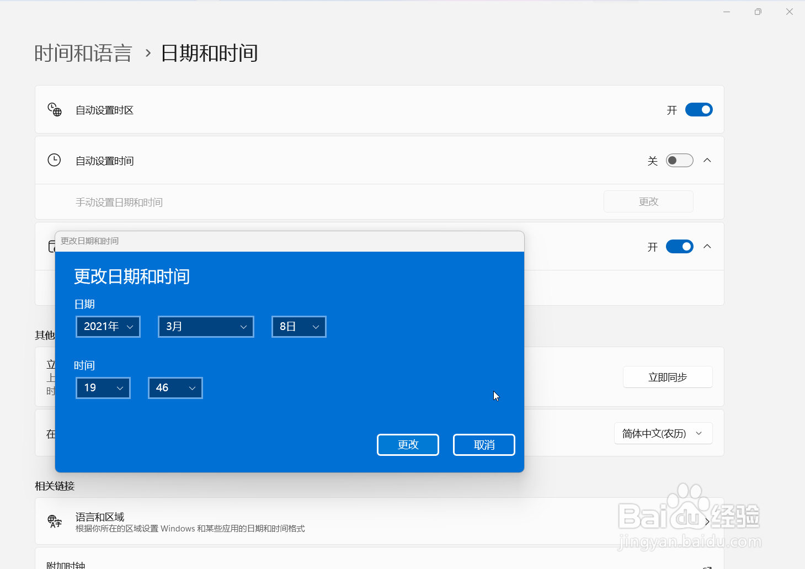Open the 3月 month dropdown
The height and width of the screenshot is (569, 805).
click(x=205, y=326)
